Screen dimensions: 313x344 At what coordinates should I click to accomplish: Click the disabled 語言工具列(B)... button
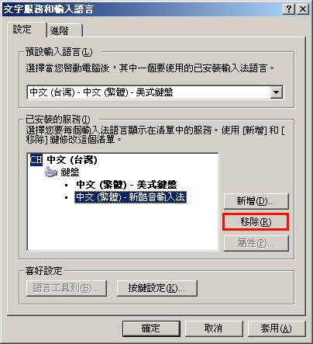pos(67,288)
